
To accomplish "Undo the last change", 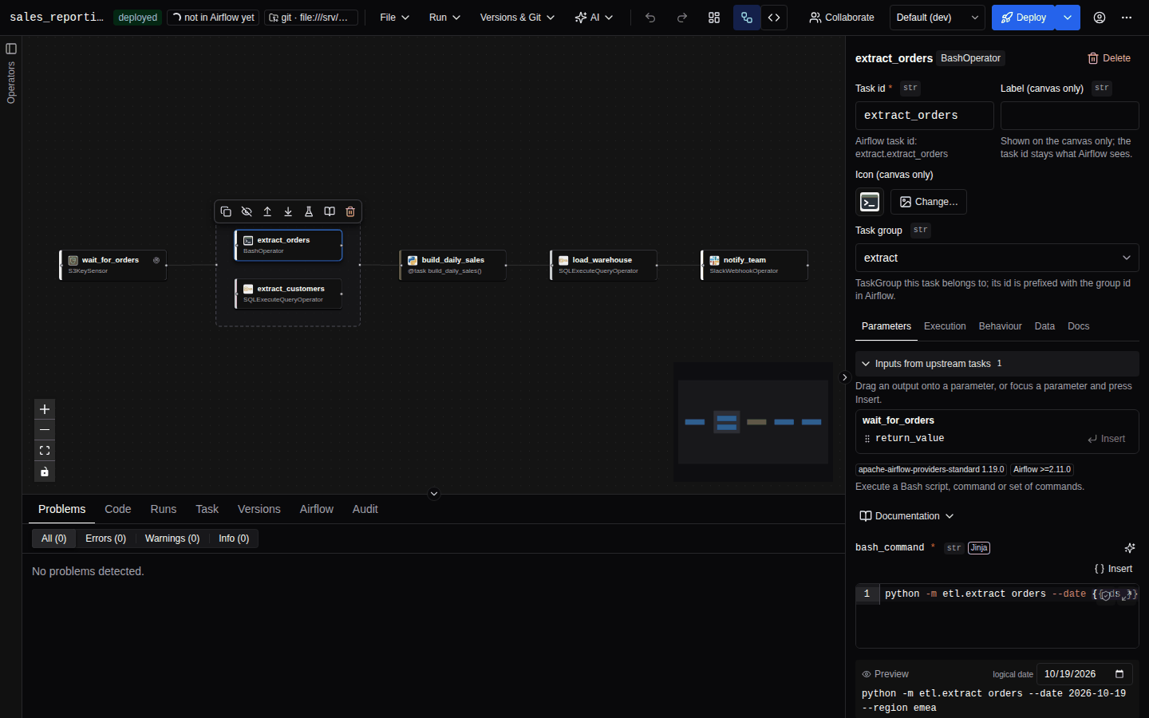I will pos(650,18).
